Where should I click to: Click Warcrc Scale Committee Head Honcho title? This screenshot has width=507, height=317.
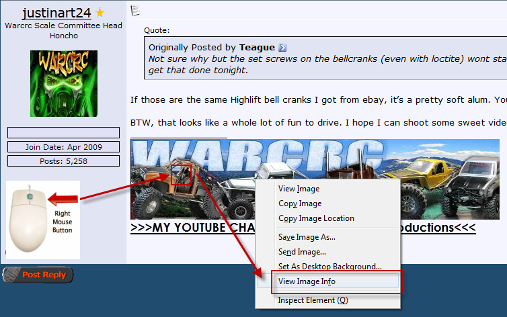[x=64, y=30]
